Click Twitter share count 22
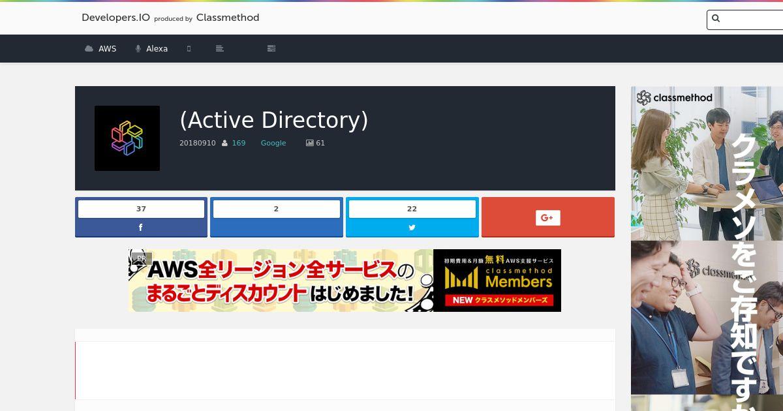Viewport: 783px width, 411px height. [x=412, y=209]
